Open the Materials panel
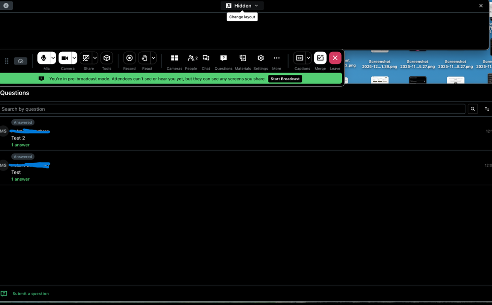Viewport: 492px width, 305px height. tap(243, 58)
